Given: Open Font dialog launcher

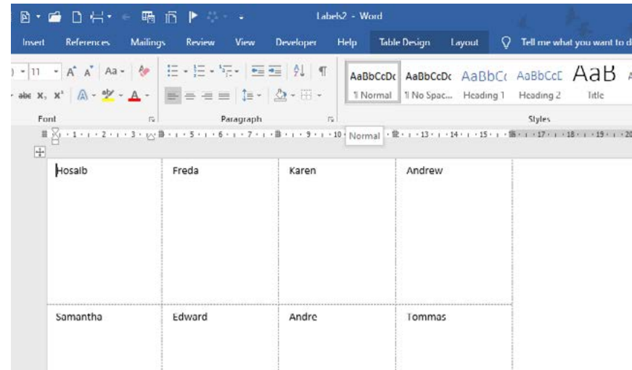Looking at the screenshot, I should (152, 119).
